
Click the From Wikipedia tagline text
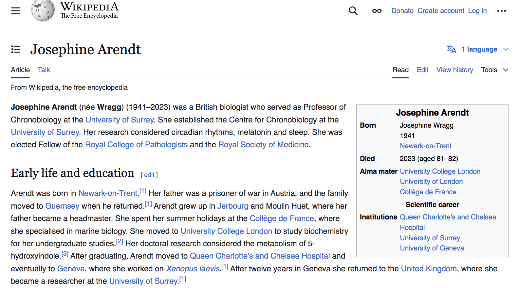tap(69, 88)
